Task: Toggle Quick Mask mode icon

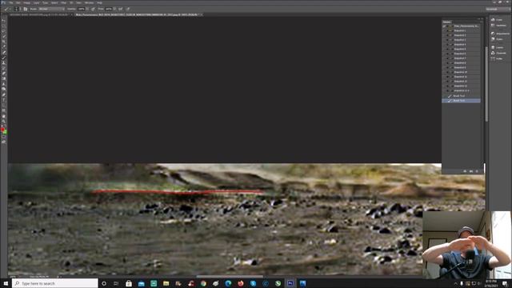Action: coord(3,137)
